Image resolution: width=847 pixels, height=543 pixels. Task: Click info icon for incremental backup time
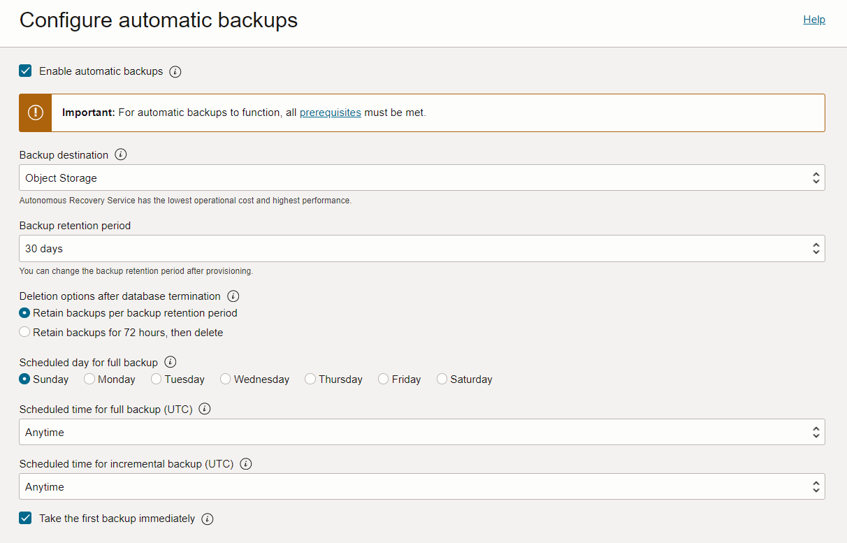click(246, 463)
